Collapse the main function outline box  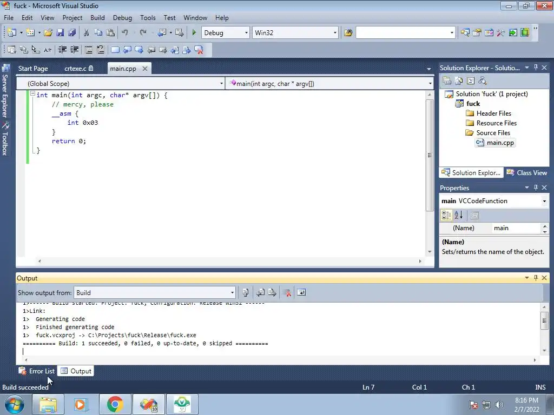[x=32, y=94]
